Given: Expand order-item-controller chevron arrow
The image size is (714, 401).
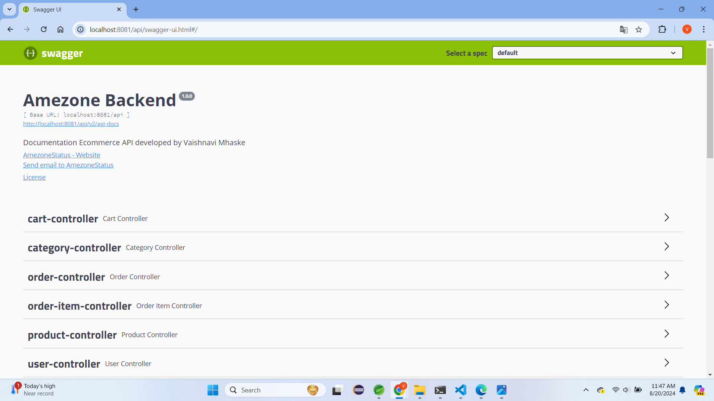Looking at the screenshot, I should coord(666,305).
